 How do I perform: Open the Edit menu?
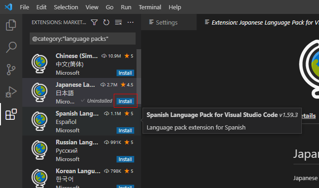coord(41,7)
